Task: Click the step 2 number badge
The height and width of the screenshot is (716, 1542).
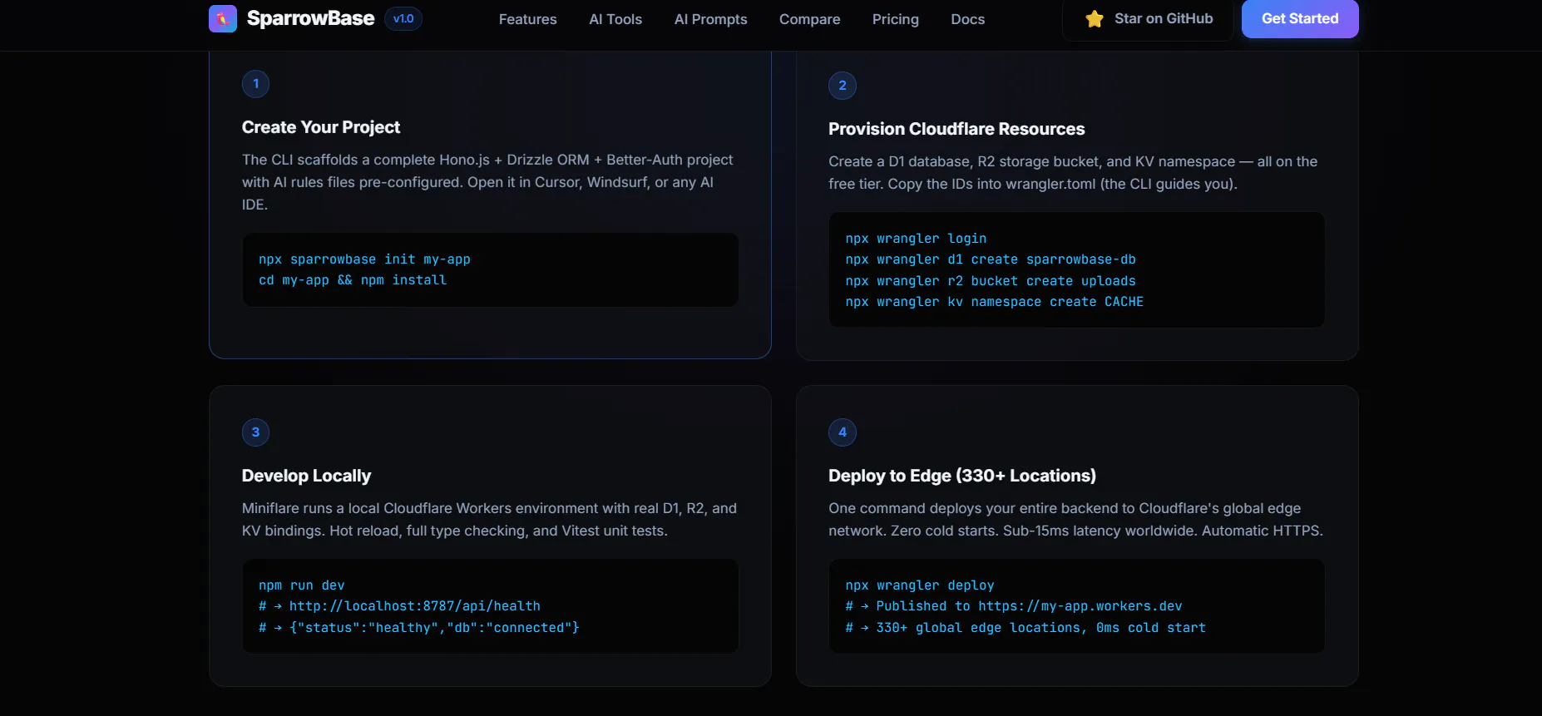Action: 843,86
